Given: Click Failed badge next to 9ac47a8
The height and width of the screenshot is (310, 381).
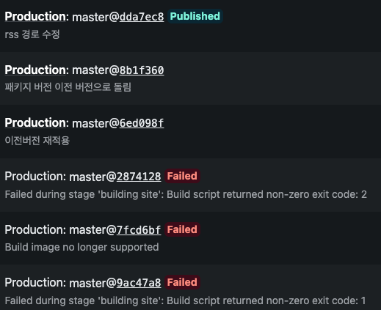Looking at the screenshot, I should coord(182,282).
